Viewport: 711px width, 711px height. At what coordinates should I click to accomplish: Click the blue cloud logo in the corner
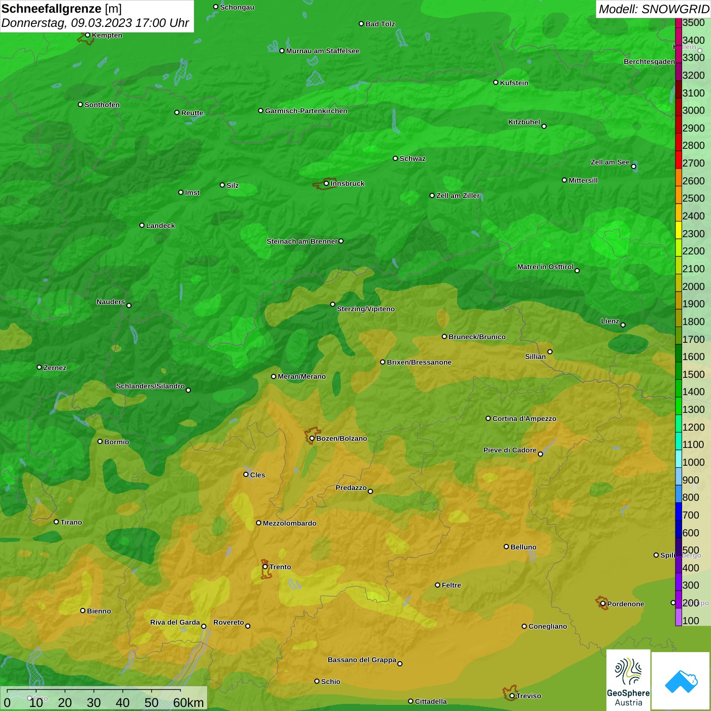click(681, 681)
